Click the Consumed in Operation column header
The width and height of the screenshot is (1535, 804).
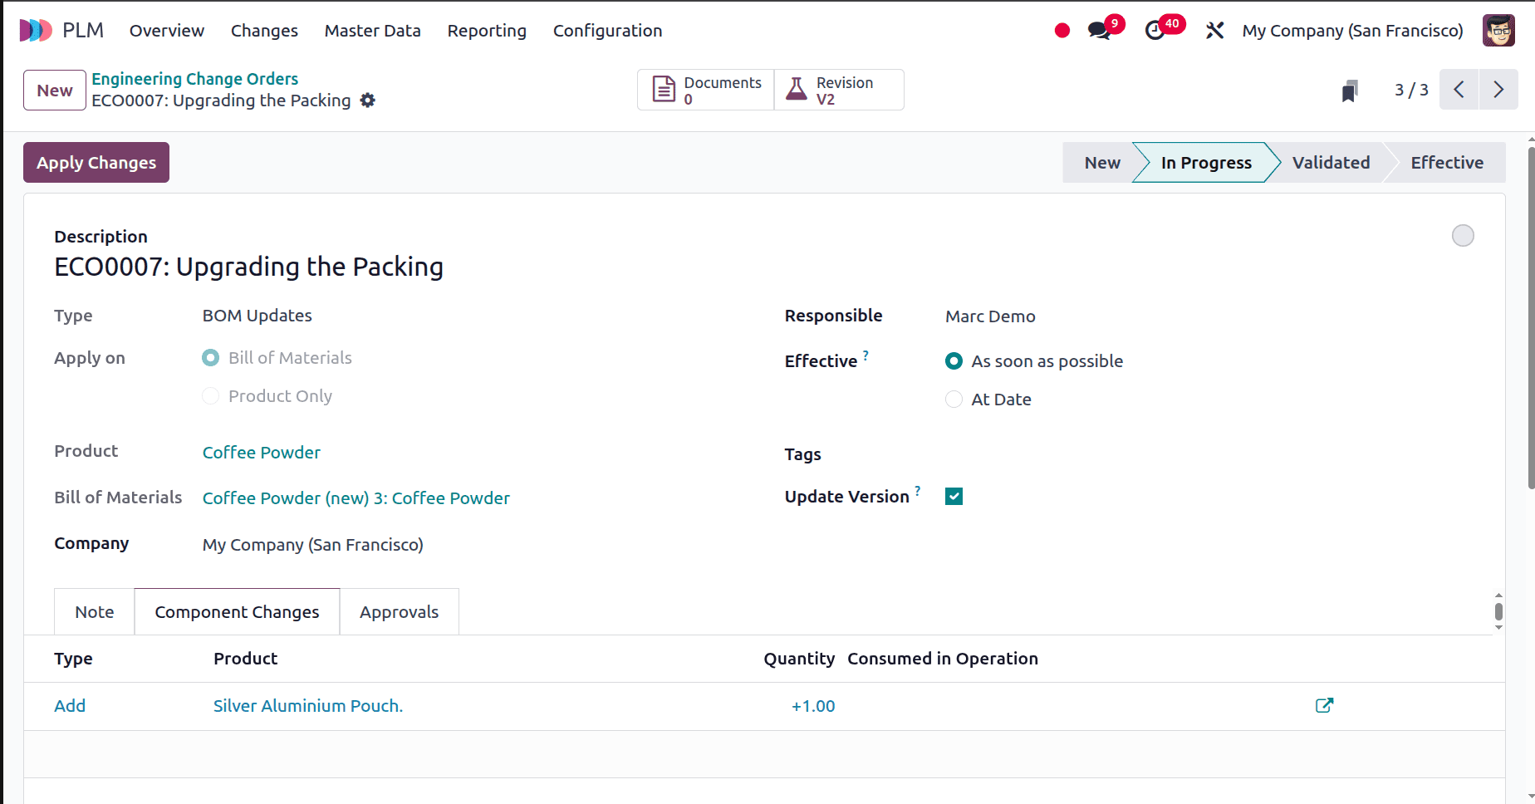(943, 659)
